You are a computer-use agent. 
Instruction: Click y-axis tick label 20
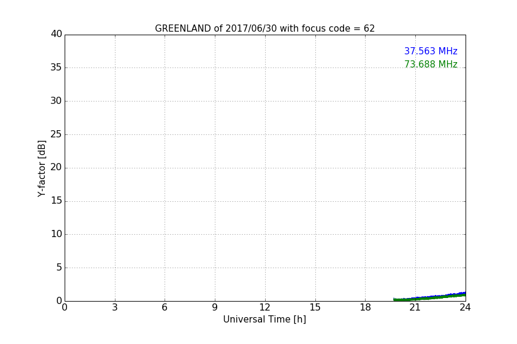[x=56, y=167]
